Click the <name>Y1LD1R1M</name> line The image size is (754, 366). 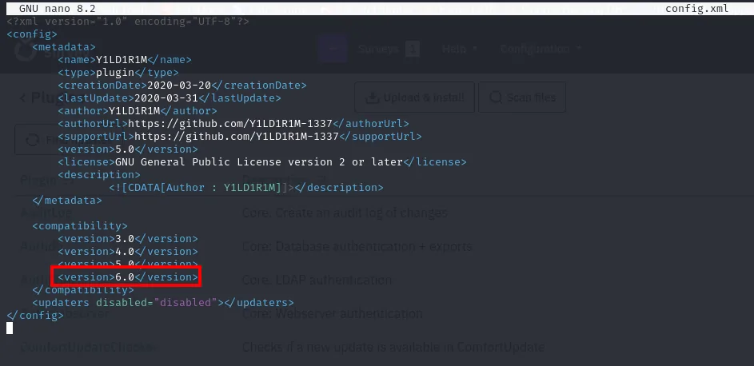click(125, 60)
